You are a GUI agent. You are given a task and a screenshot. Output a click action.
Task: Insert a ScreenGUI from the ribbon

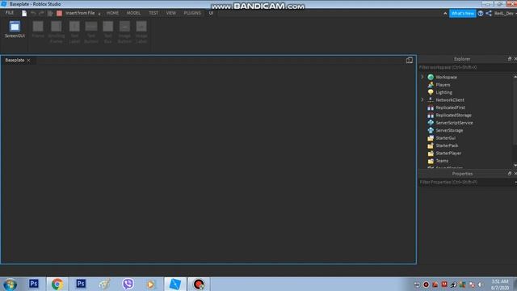(x=15, y=29)
